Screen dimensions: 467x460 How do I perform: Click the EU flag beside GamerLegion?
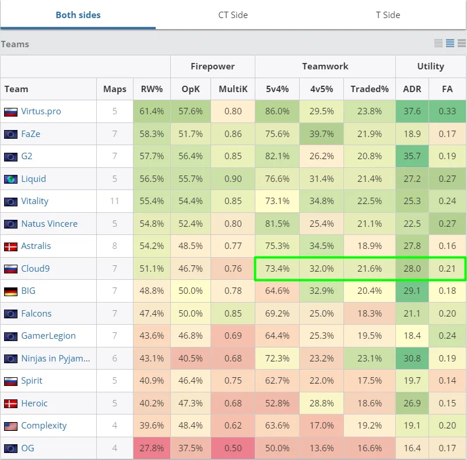(x=10, y=337)
